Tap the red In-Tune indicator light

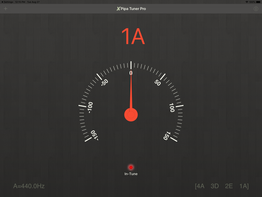pyautogui.click(x=131, y=167)
